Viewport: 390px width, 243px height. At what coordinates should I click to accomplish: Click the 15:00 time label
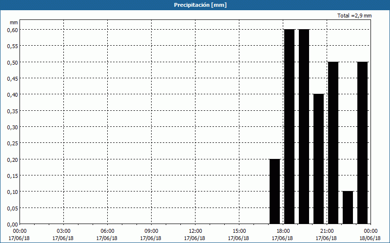[239, 231]
